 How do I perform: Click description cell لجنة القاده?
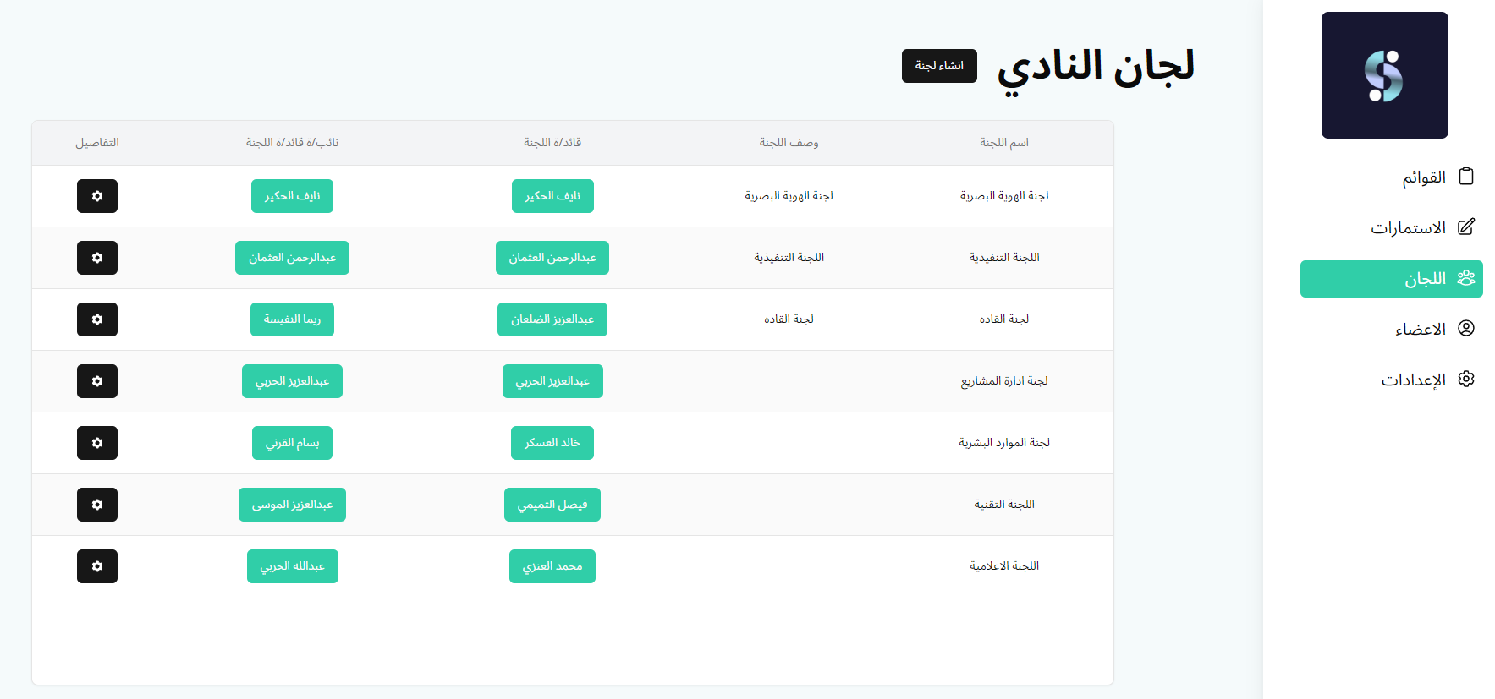point(789,319)
